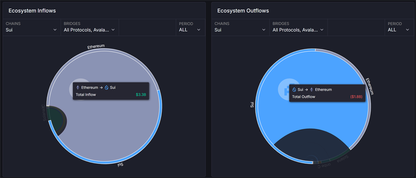Click the Ecosystem Inflows panel title

32,11
